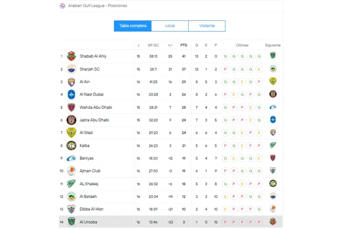Click Sharjah SC's first result P circle
This screenshot has width=342, height=229.
225,69
